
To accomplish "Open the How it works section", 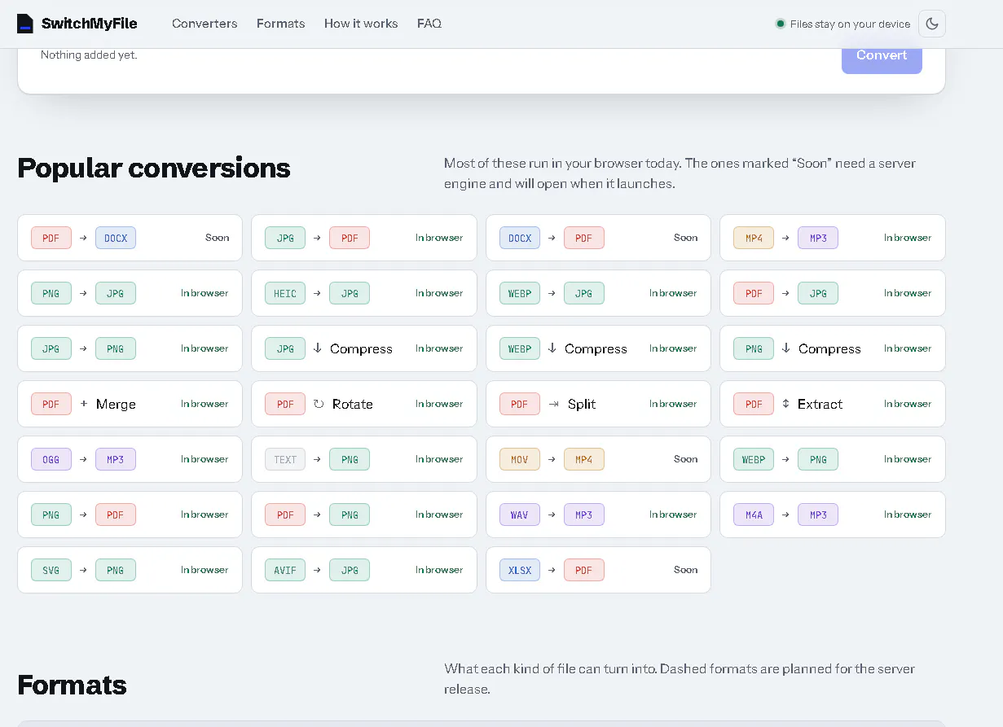I will 361,24.
